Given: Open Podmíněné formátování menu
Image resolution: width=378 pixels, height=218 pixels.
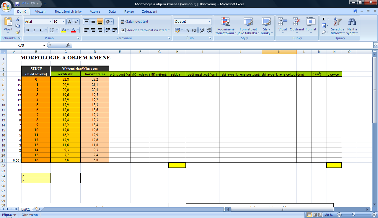Looking at the screenshot, I should [226, 26].
